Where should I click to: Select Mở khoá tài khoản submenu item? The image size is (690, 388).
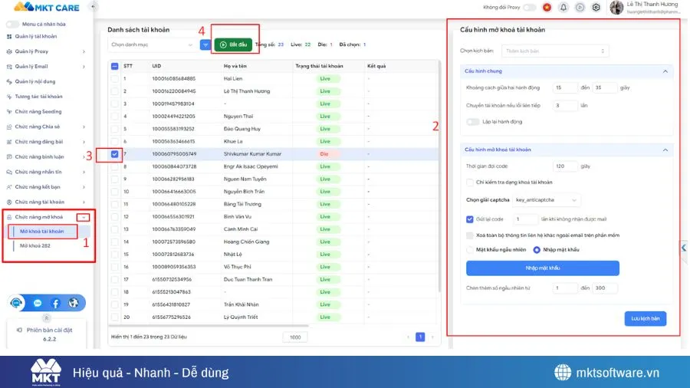42,232
